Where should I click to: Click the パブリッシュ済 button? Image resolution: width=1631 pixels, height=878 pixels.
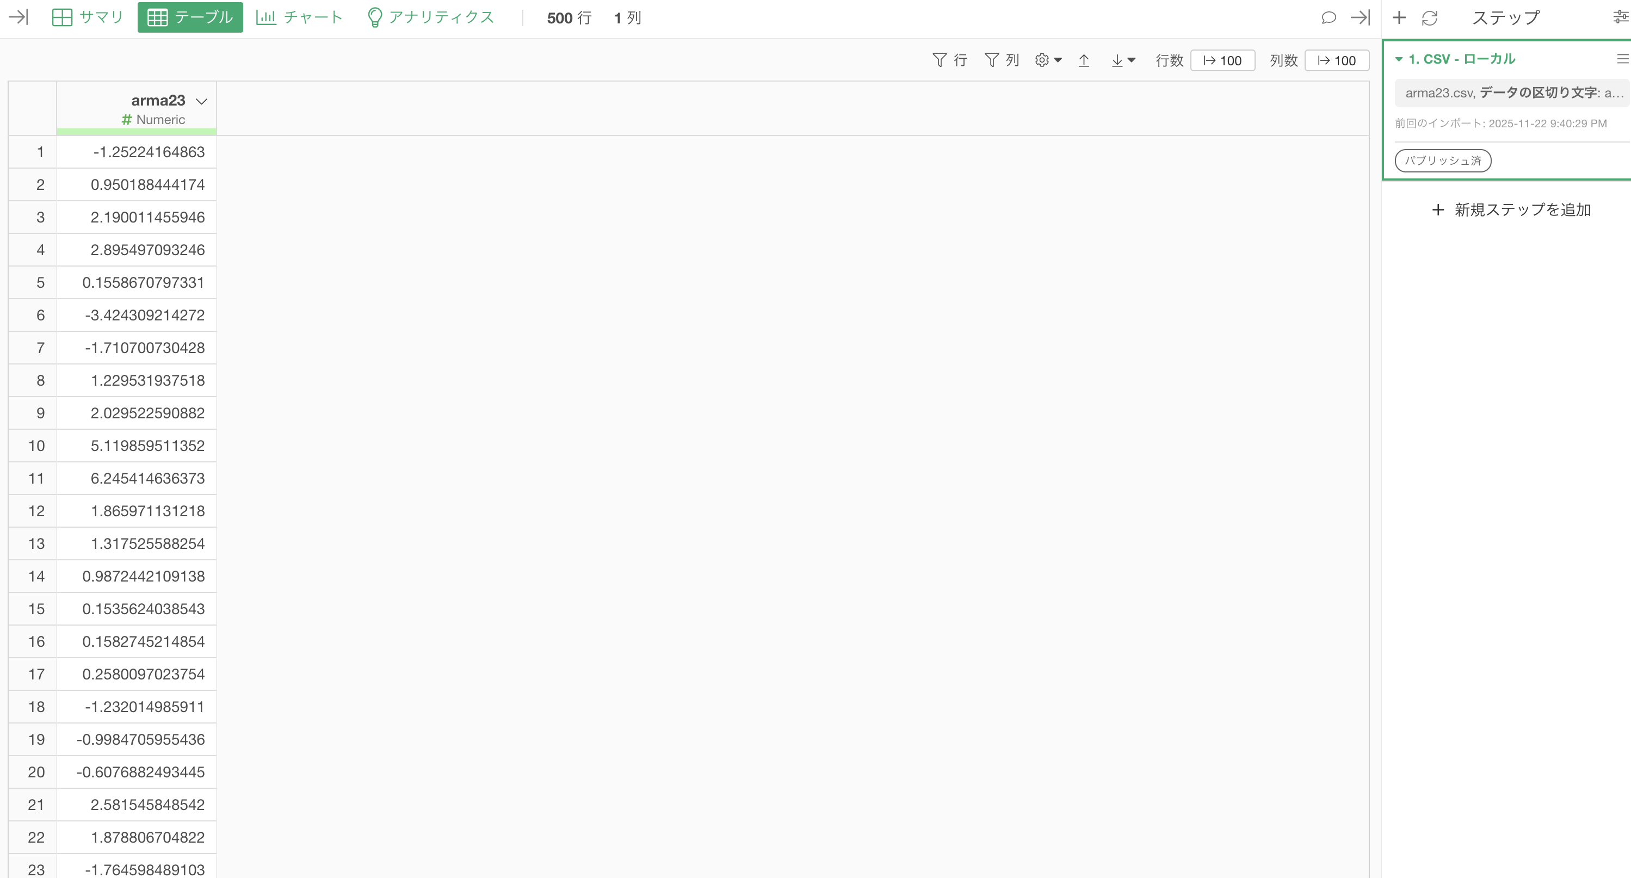coord(1442,160)
